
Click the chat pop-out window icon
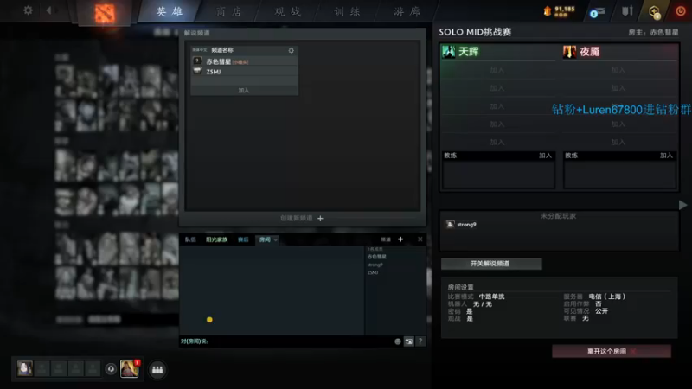(408, 341)
